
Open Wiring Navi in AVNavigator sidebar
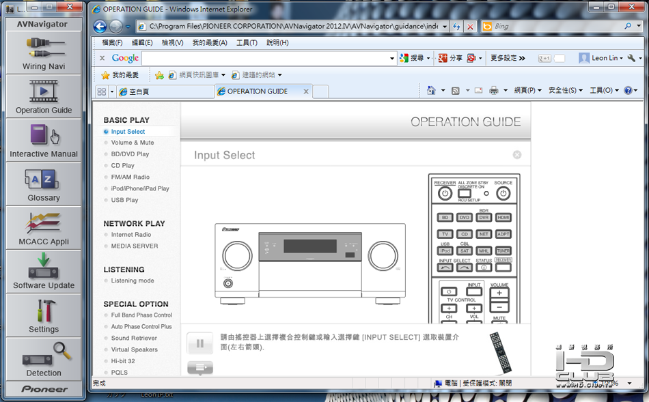(x=44, y=53)
